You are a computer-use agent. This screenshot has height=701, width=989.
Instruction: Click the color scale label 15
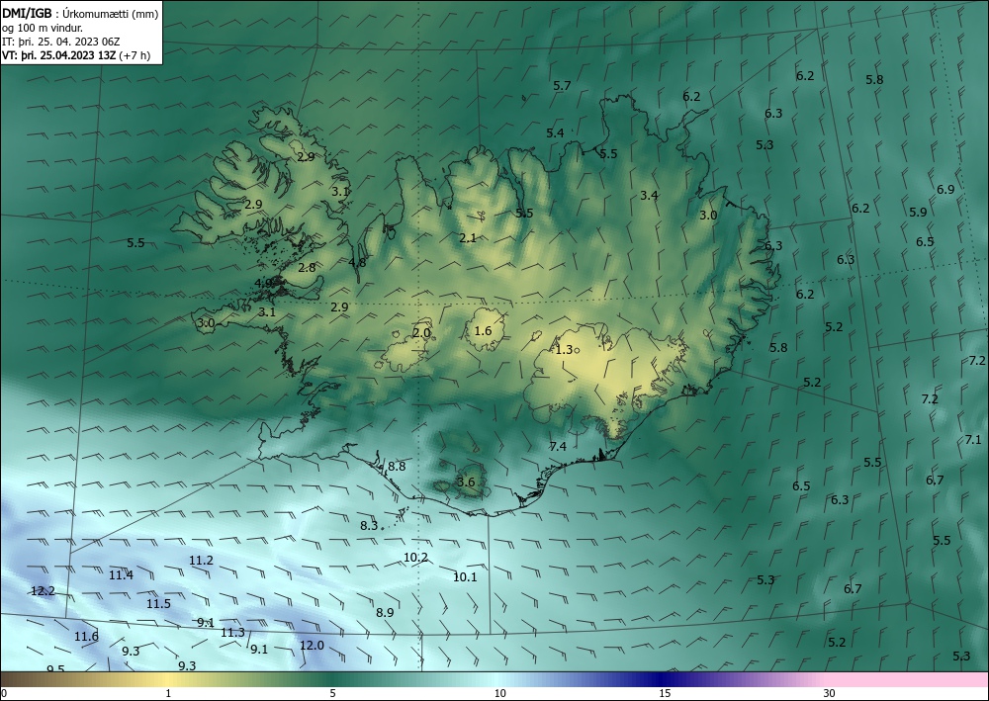pyautogui.click(x=665, y=694)
